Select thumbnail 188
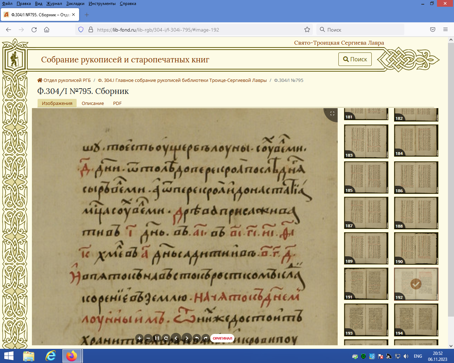The width and height of the screenshot is (454, 363). (416, 213)
